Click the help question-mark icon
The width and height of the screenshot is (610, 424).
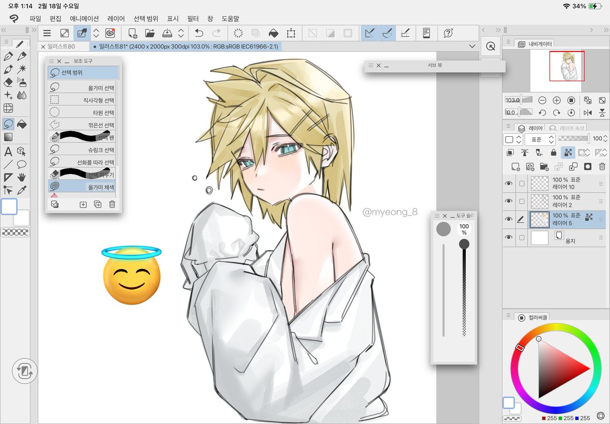[x=448, y=33]
